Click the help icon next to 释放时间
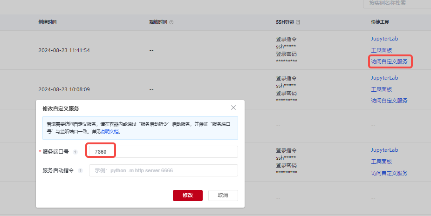431x216 pixels. click(171, 22)
